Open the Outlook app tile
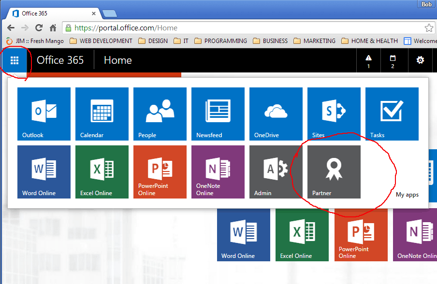The image size is (437, 284). click(44, 114)
